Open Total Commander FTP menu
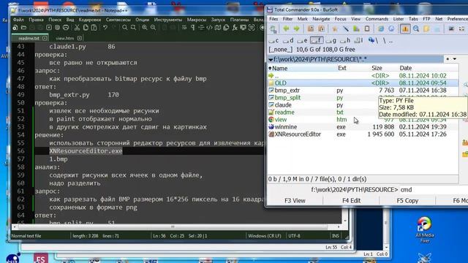This screenshot has width=468, height=263. (x=426, y=19)
